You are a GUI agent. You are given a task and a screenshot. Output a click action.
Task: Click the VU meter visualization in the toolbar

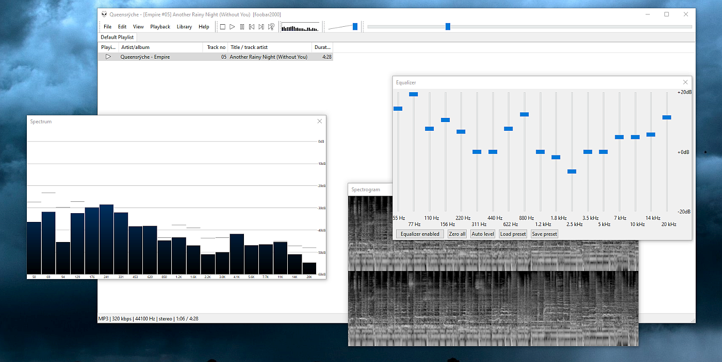(x=300, y=27)
